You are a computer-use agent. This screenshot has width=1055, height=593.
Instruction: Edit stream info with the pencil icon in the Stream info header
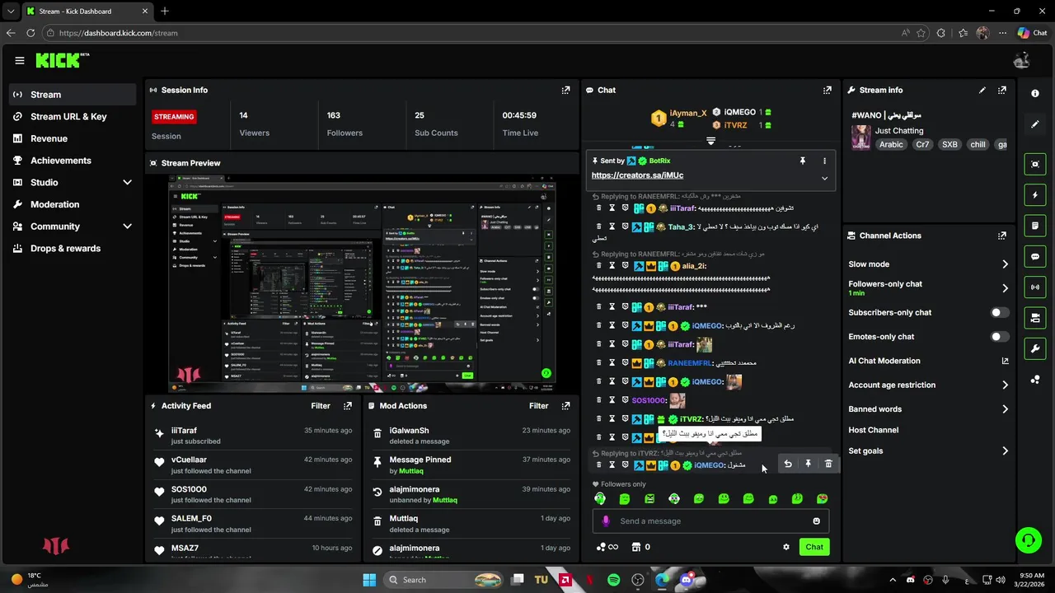click(982, 90)
